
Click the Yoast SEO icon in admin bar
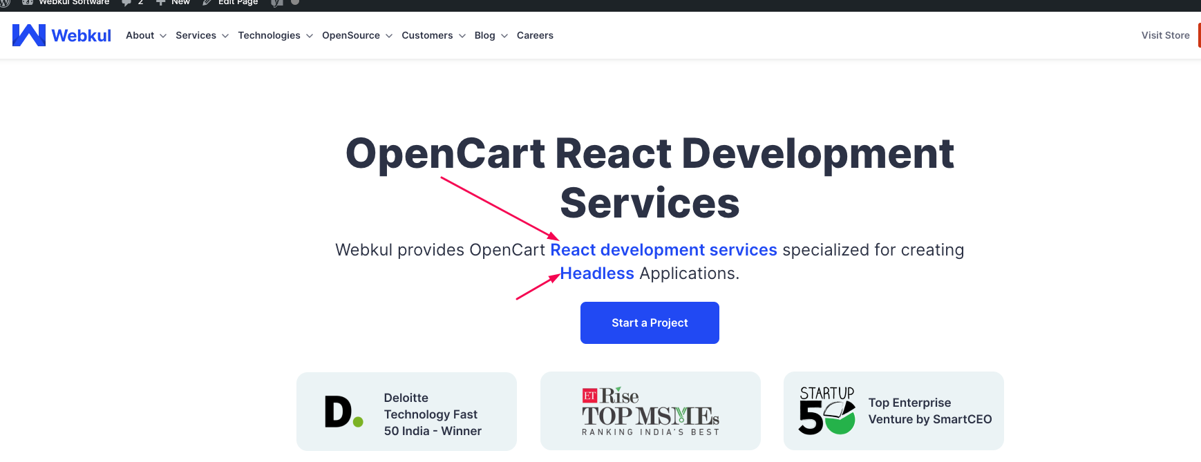tap(277, 3)
